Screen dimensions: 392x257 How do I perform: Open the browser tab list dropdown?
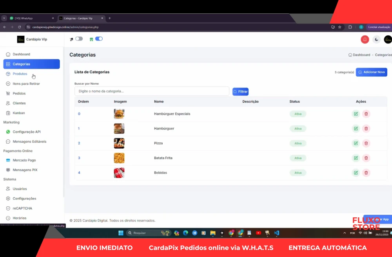(4, 18)
